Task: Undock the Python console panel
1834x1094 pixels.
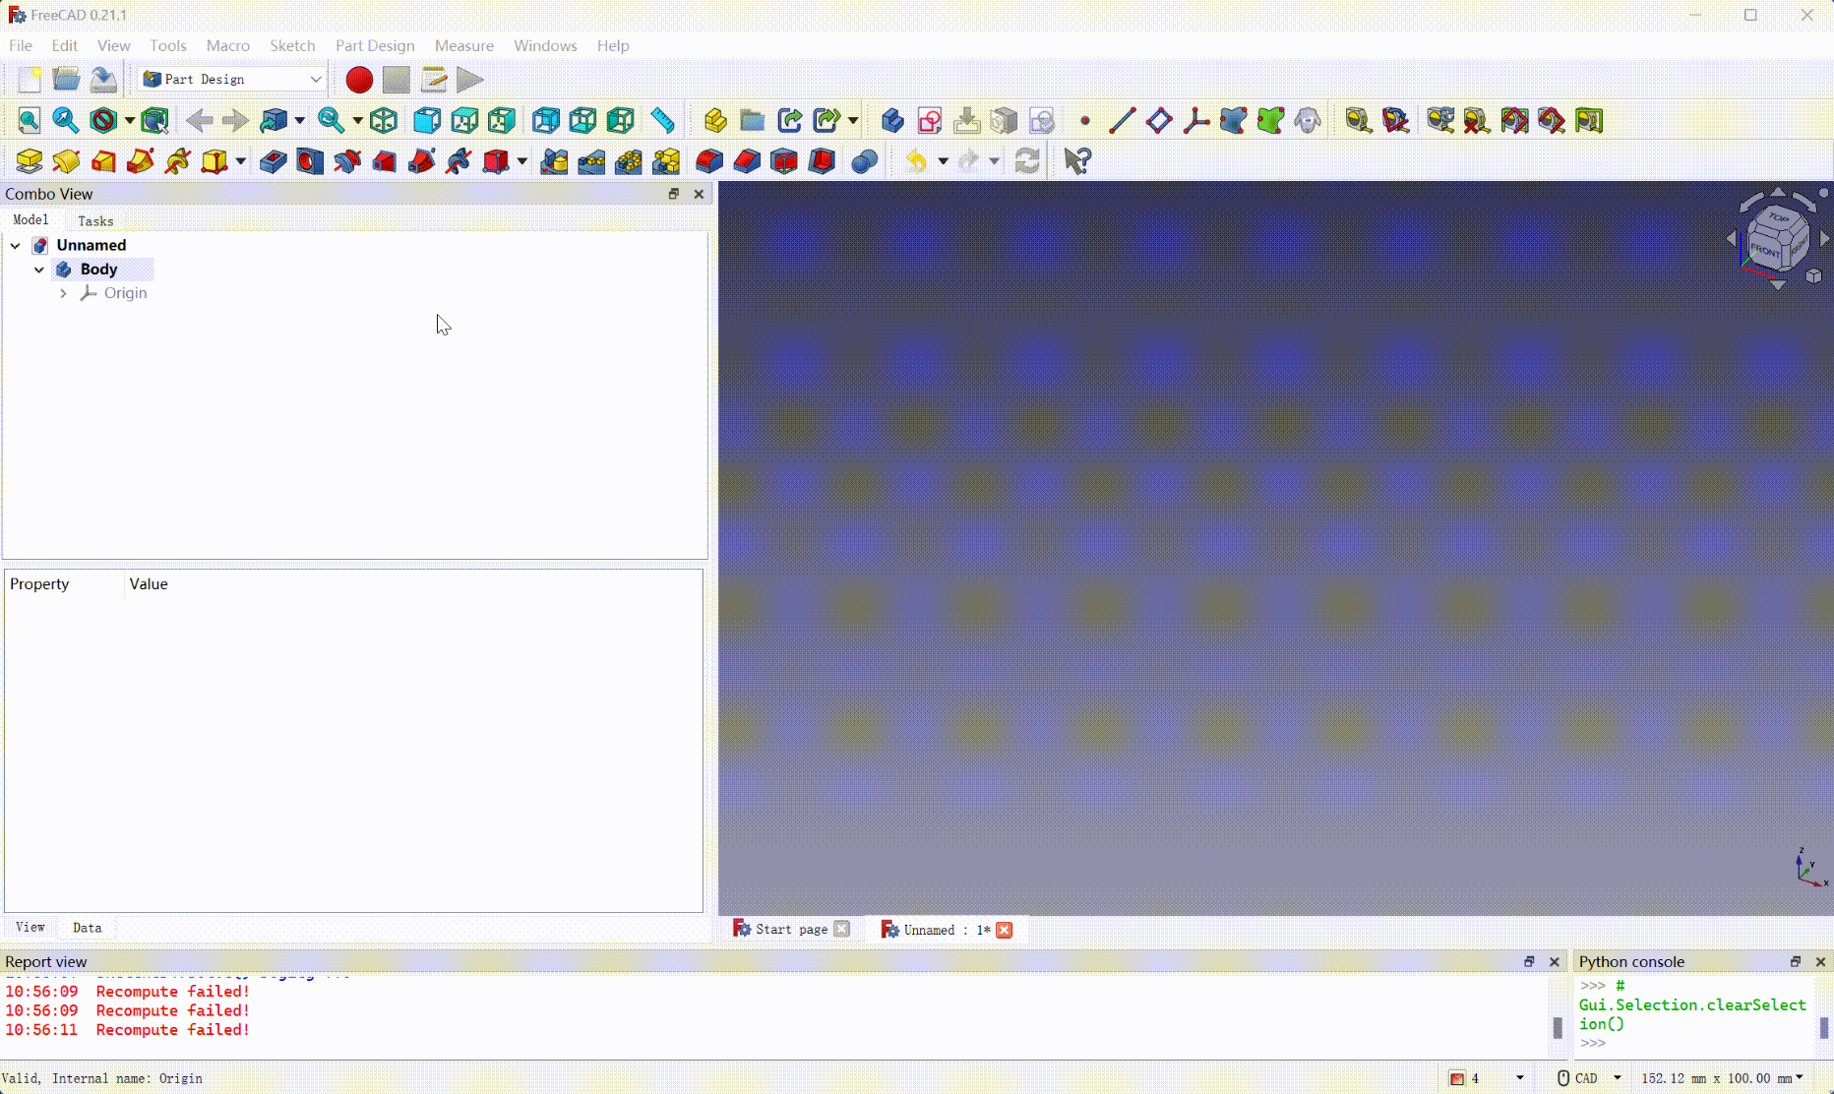Action: 1796,961
